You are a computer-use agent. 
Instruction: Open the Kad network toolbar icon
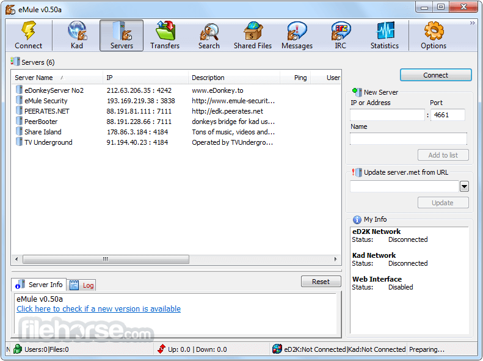77,31
